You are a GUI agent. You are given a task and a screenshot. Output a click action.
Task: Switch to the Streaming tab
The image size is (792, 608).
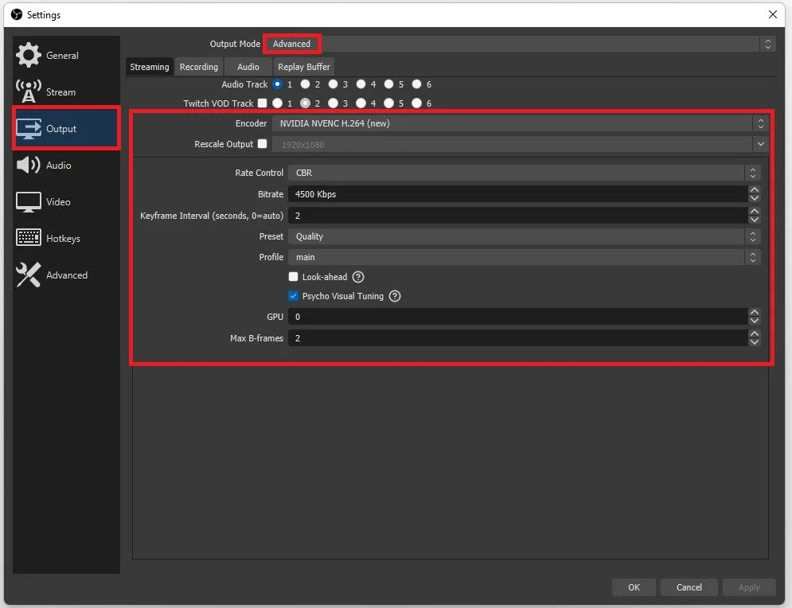[x=150, y=67]
